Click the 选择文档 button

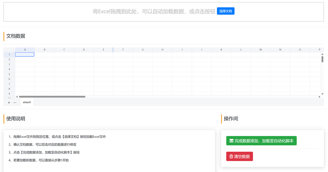coord(225,11)
